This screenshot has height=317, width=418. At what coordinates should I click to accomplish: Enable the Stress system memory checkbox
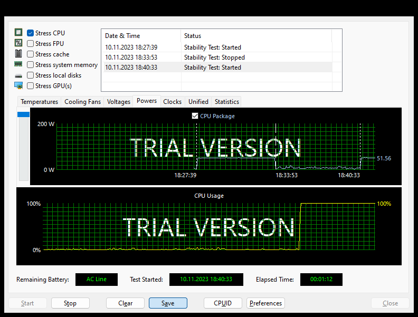pos(31,65)
